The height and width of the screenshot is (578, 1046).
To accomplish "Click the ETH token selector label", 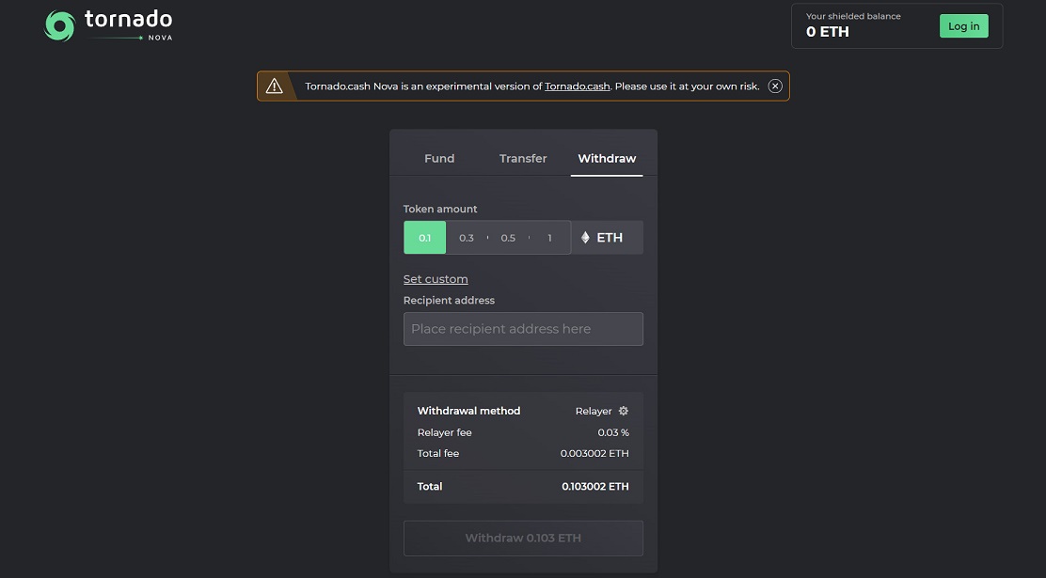I will pos(609,238).
